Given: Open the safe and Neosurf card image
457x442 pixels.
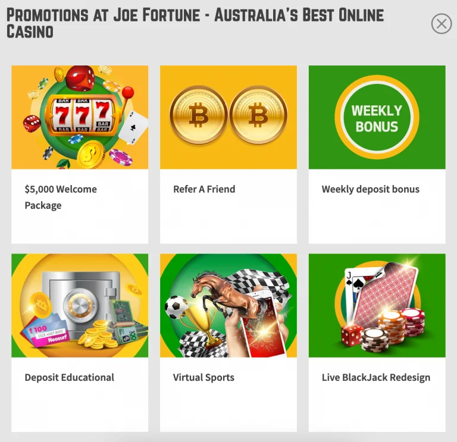Looking at the screenshot, I should pos(80,306).
